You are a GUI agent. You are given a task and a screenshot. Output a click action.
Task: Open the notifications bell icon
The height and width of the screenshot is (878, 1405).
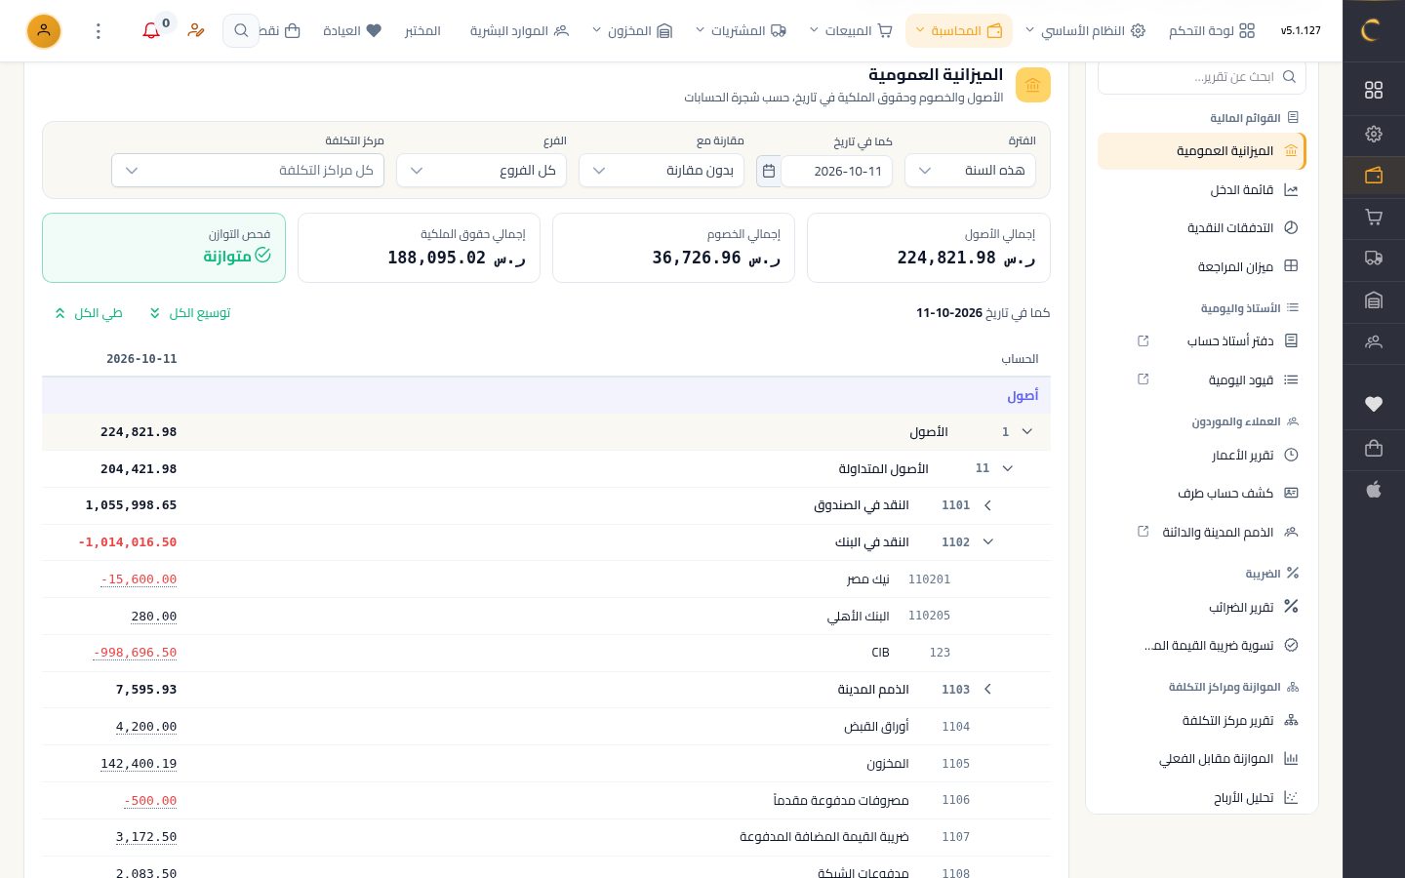point(151,31)
